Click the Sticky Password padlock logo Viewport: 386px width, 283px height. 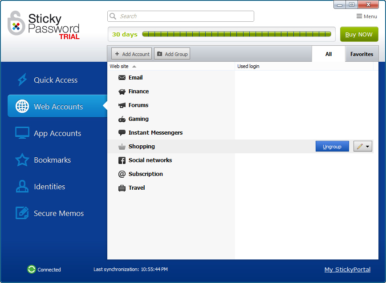click(16, 24)
